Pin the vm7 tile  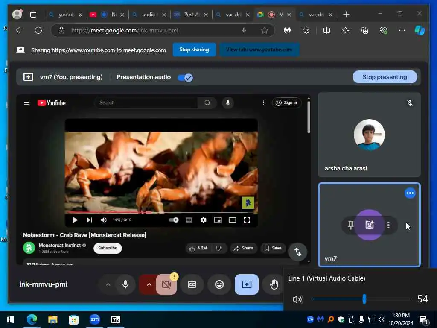pyautogui.click(x=351, y=225)
